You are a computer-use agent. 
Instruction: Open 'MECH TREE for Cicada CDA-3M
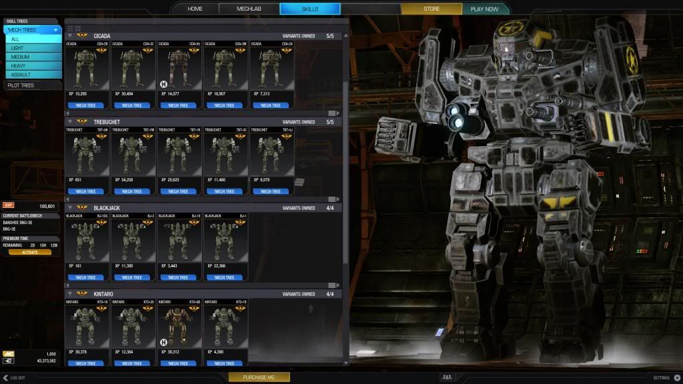coord(224,105)
